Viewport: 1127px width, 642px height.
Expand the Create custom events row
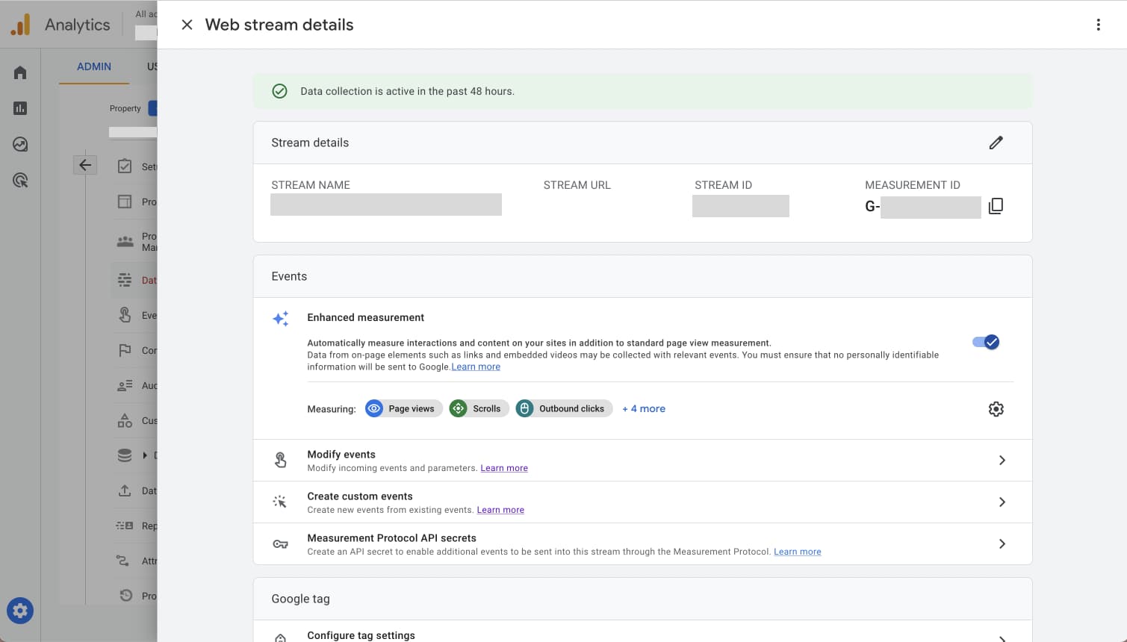tap(1002, 502)
